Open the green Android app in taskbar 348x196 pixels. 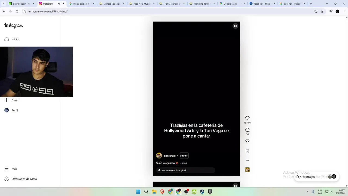point(194,192)
